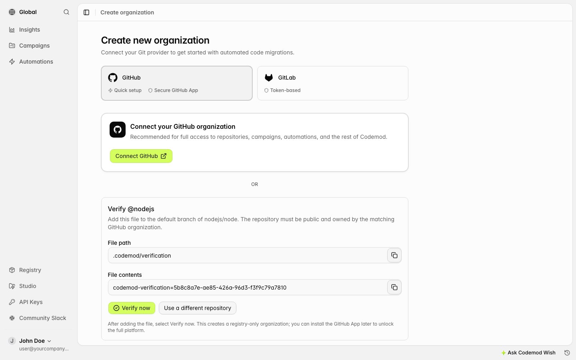This screenshot has height=360, width=576.
Task: Select the GitHub provider card
Action: click(x=177, y=83)
